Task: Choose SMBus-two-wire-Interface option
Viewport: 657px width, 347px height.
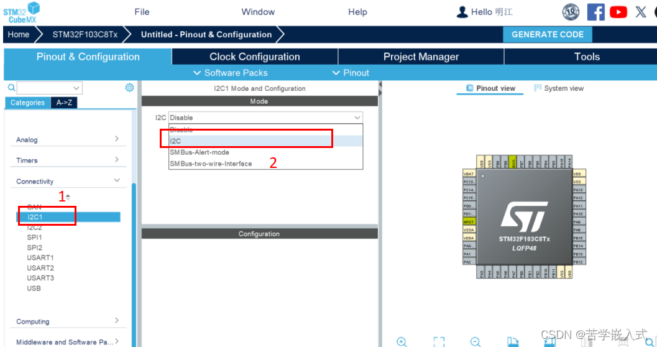Action: point(265,164)
